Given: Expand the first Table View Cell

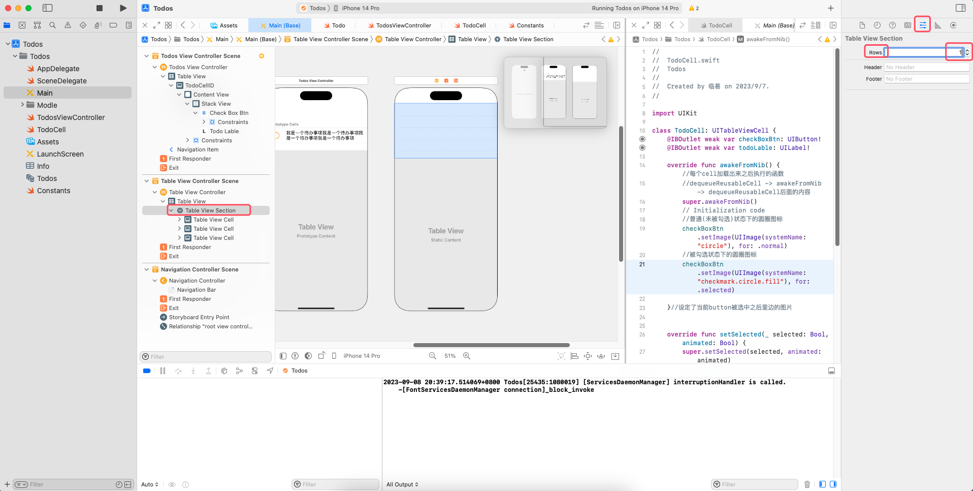Looking at the screenshot, I should (x=179, y=219).
